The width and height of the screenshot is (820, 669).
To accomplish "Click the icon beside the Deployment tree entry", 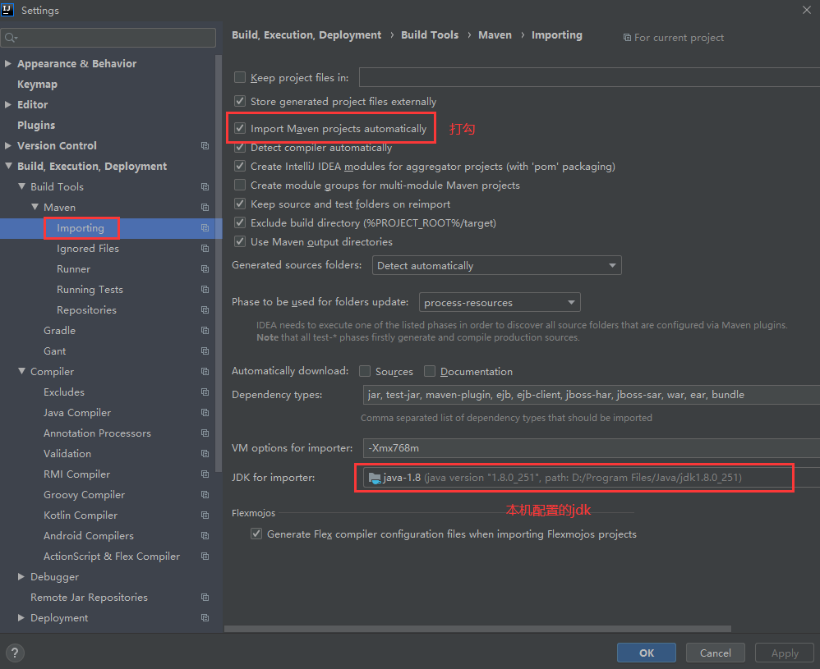I will [204, 617].
